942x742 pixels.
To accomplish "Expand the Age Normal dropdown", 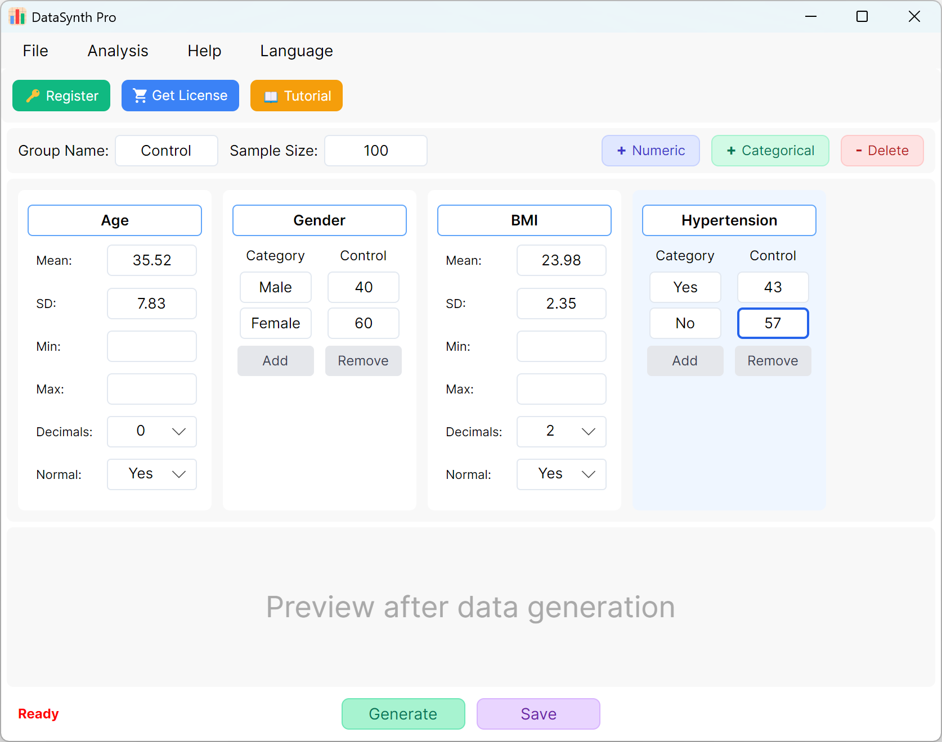I will pos(152,474).
